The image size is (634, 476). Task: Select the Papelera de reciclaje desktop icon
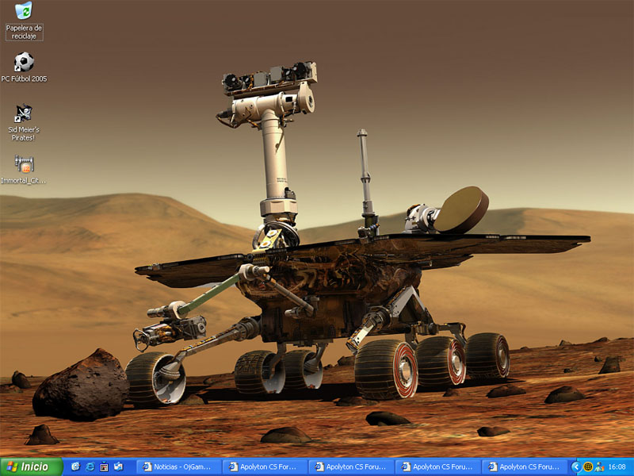point(24,11)
